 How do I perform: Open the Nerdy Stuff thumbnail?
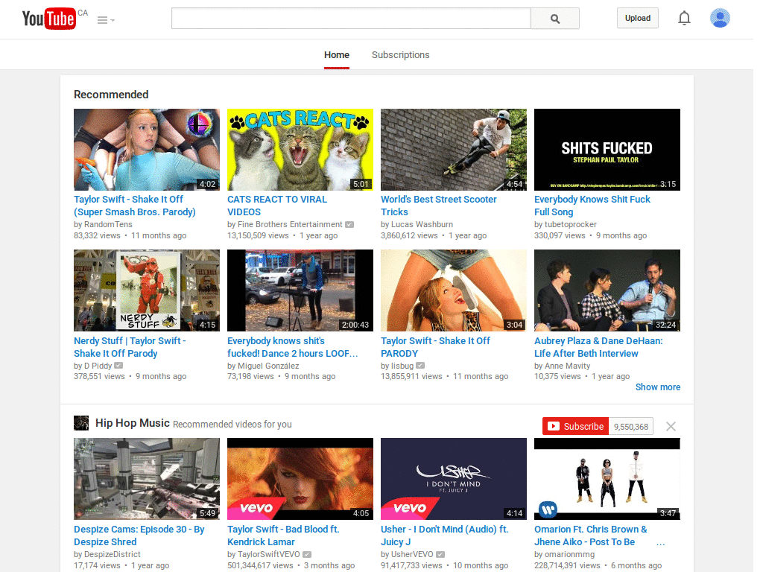pyautogui.click(x=147, y=290)
